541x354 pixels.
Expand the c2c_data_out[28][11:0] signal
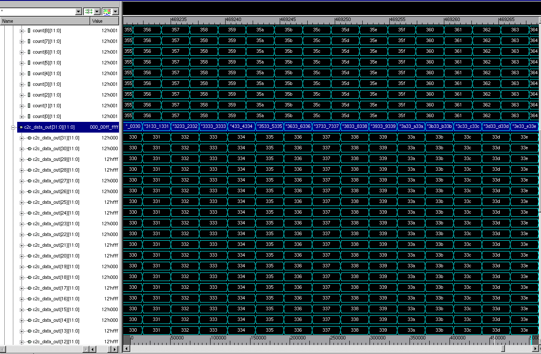[x=22, y=170]
